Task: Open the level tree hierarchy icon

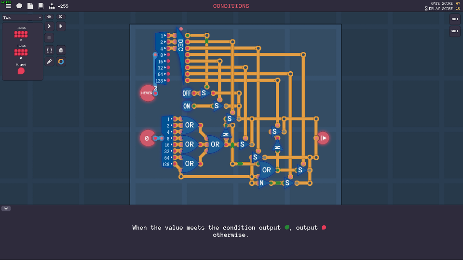Action: [52, 6]
